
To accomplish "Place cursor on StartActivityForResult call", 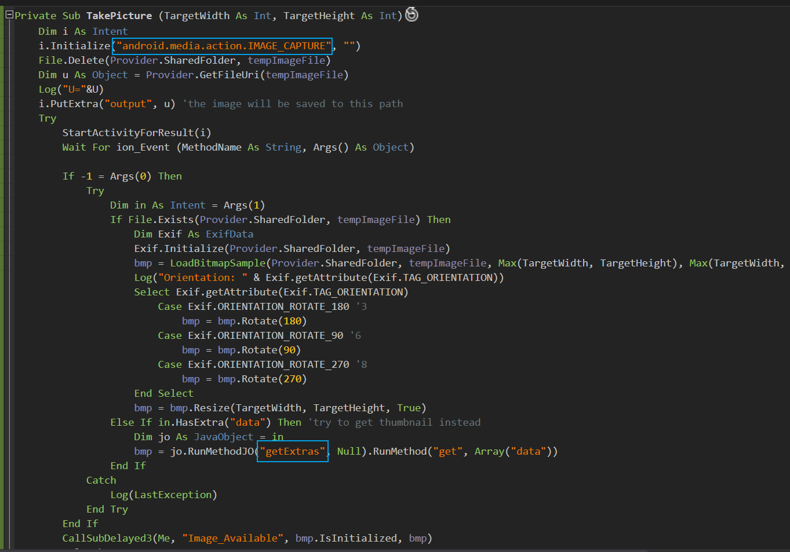I will [x=128, y=133].
